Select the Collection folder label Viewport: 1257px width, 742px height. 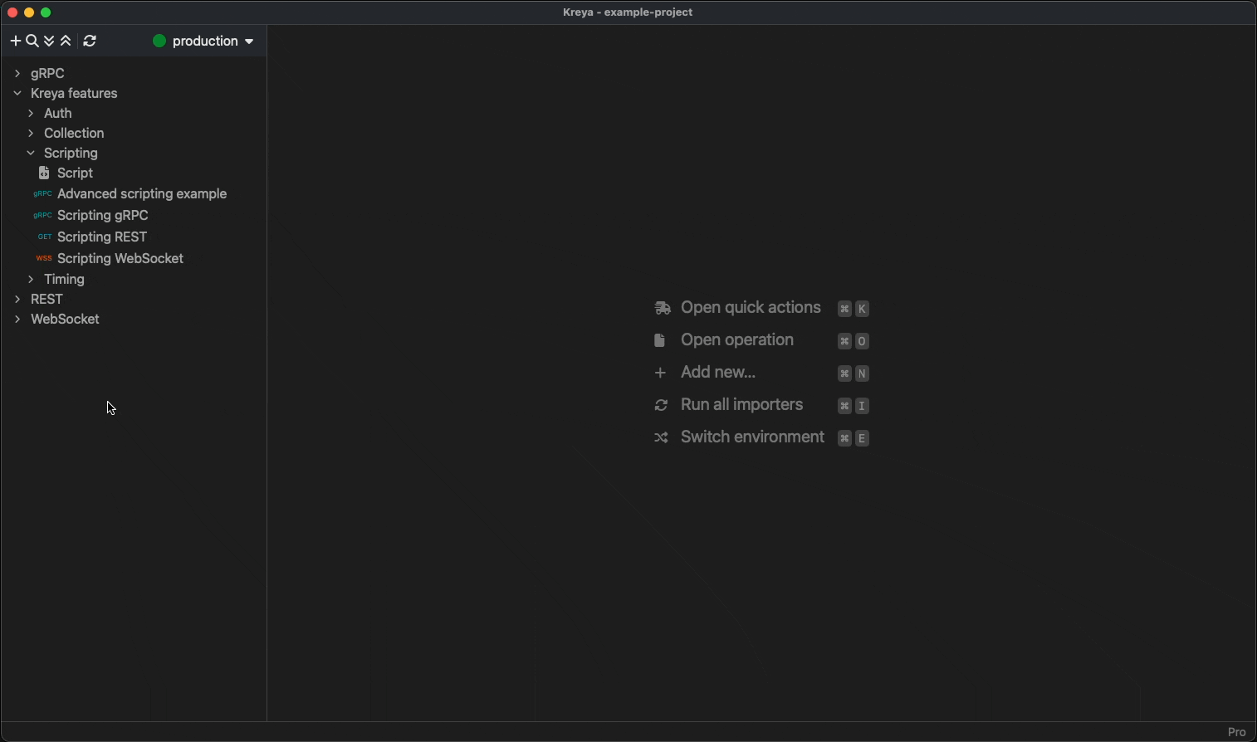[74, 134]
